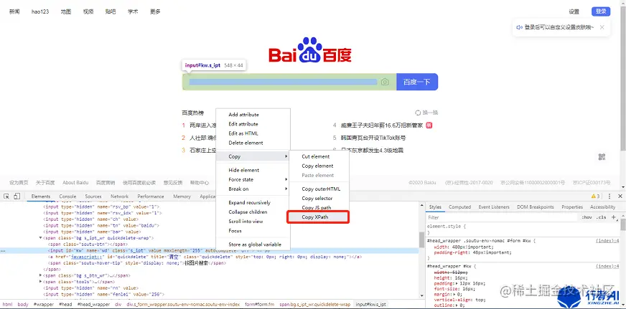Viewport: 626px width, 309px height.
Task: Switch to the Computed styles tab
Action: coord(459,207)
